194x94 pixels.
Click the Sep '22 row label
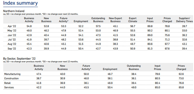[x=12, y=49]
